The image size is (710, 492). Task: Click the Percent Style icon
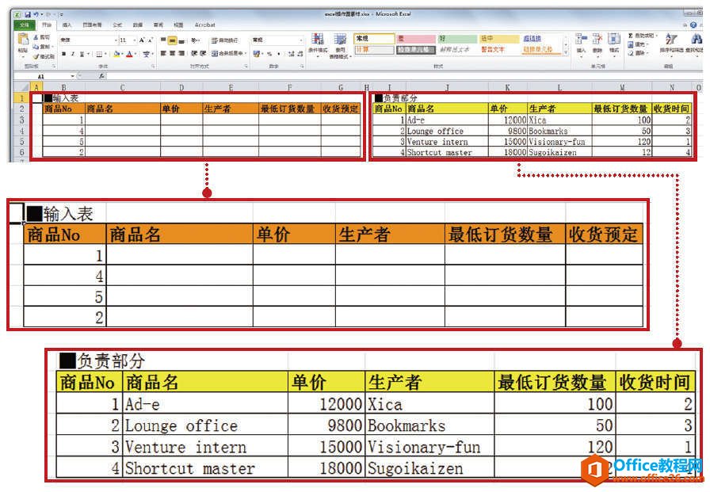tap(269, 53)
